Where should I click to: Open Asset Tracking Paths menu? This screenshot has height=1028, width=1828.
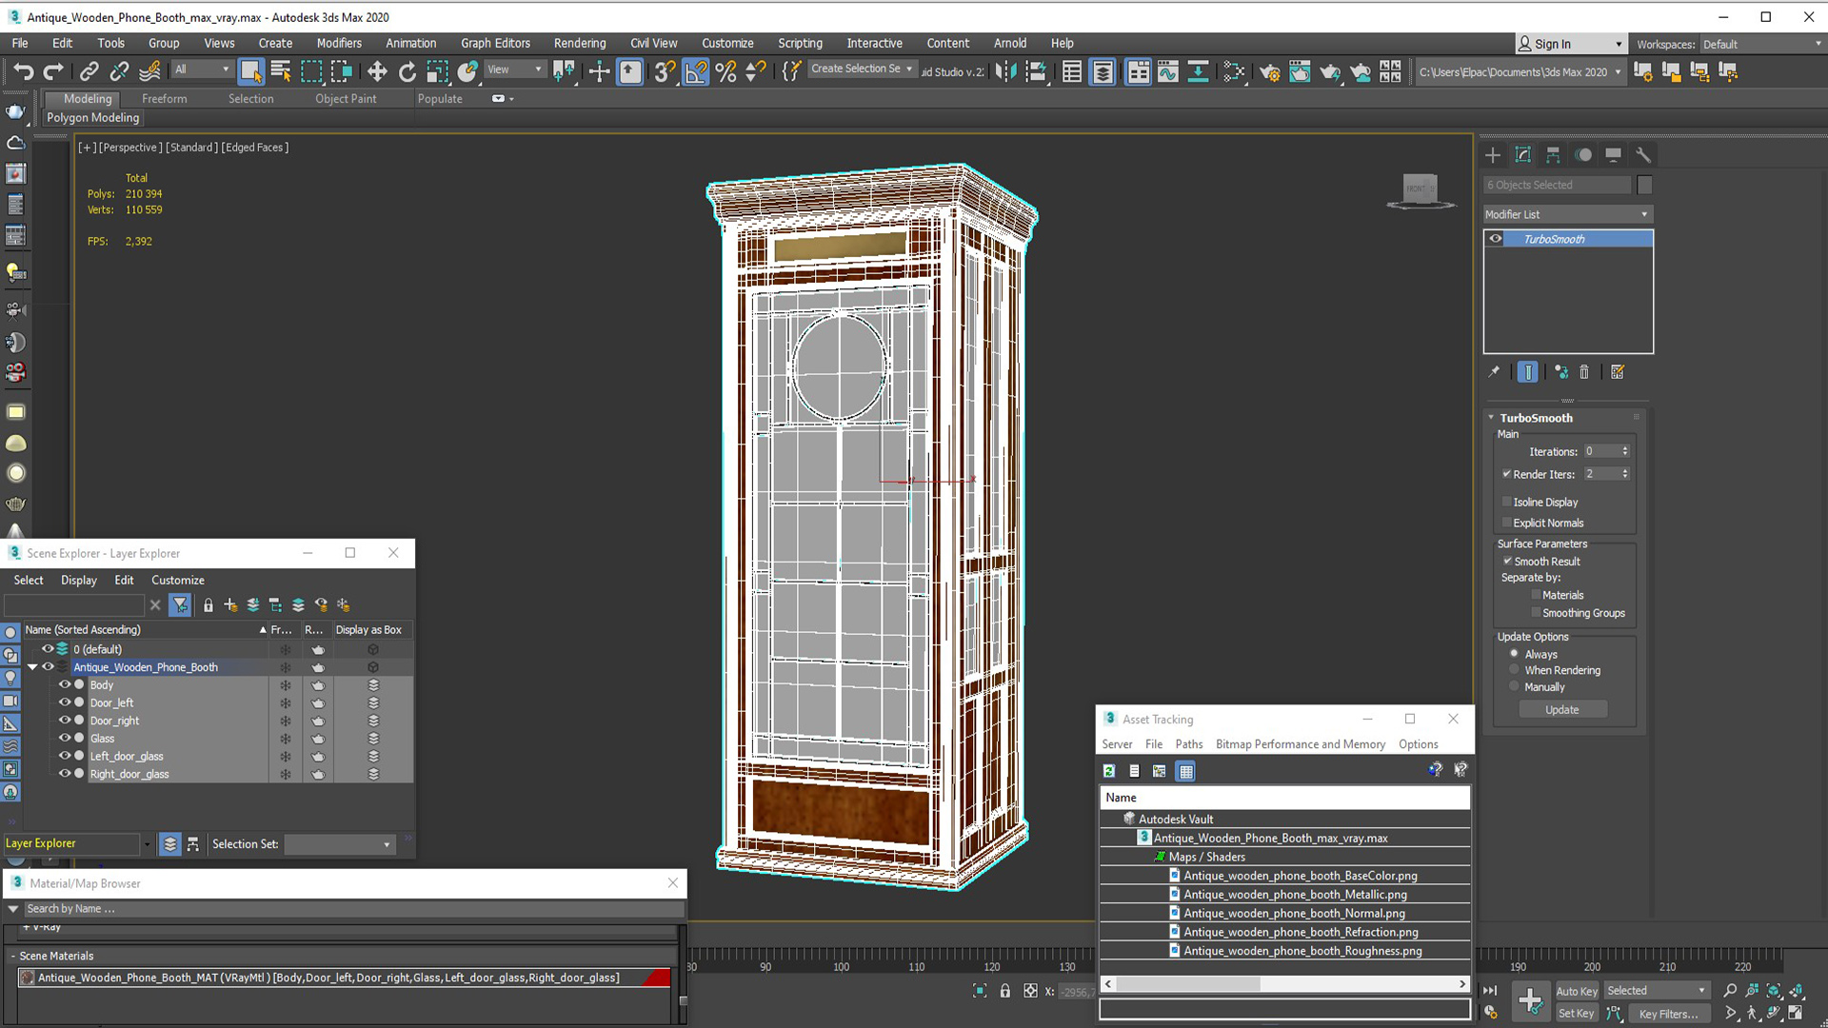point(1189,744)
